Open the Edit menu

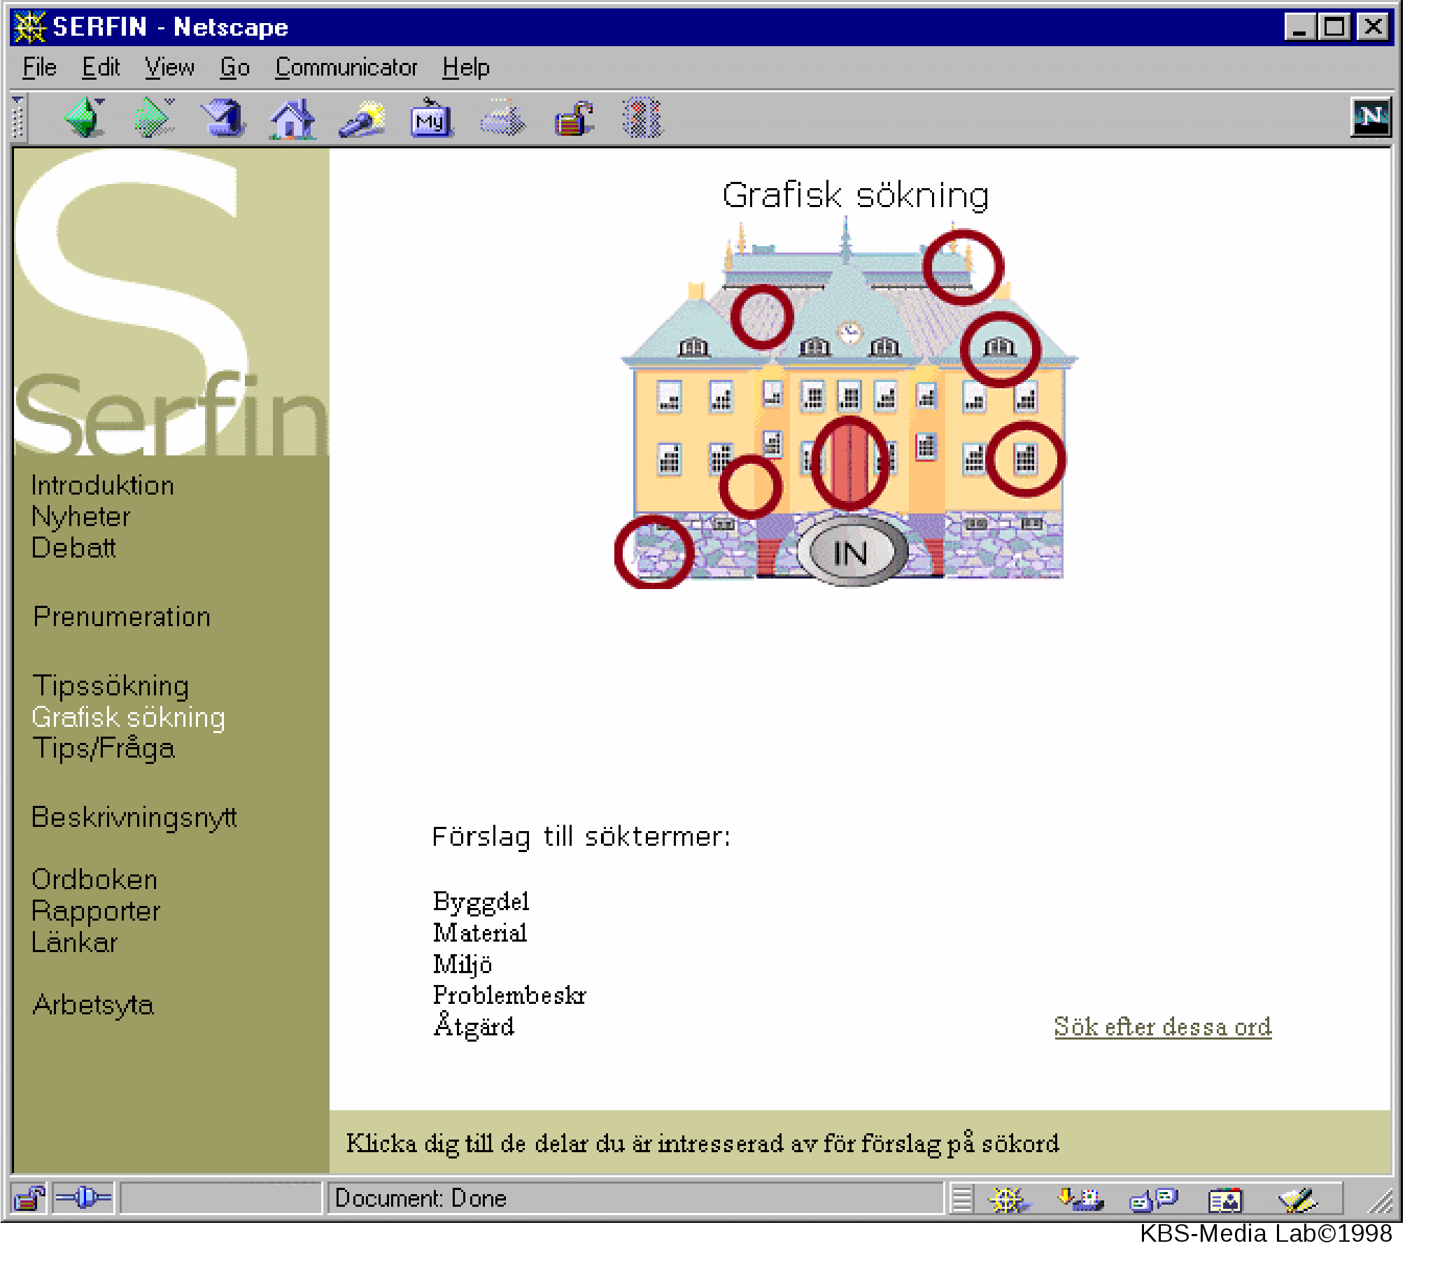coord(100,67)
